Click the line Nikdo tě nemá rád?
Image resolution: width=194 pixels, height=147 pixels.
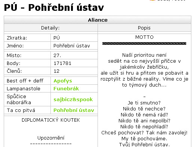tap(144, 115)
